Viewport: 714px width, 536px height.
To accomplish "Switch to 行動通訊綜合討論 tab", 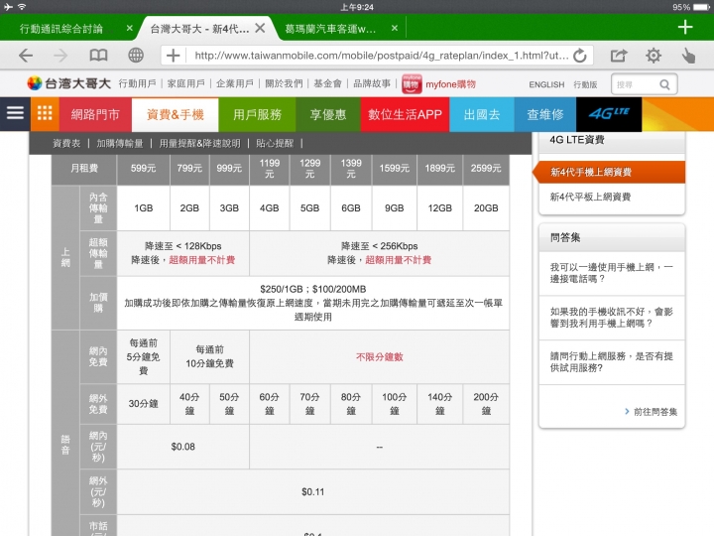I will [61, 29].
